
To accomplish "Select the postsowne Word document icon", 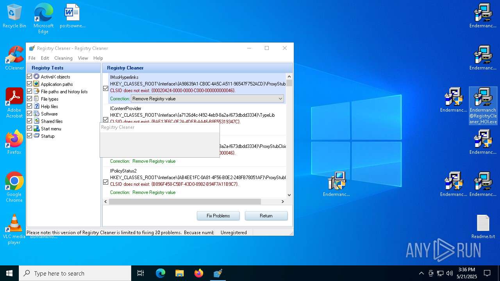I will point(72,16).
